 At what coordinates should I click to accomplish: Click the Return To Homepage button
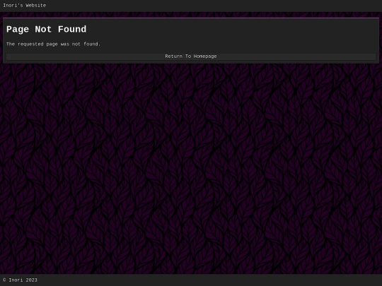(191, 56)
